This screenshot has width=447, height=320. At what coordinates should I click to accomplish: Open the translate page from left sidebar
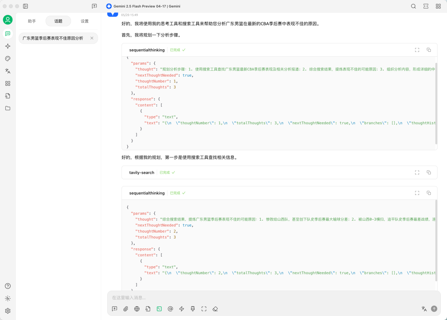coord(7,71)
